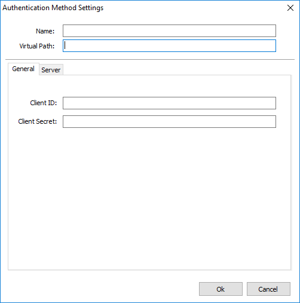
Task: Confirm settings with the Ok button
Action: click(221, 289)
